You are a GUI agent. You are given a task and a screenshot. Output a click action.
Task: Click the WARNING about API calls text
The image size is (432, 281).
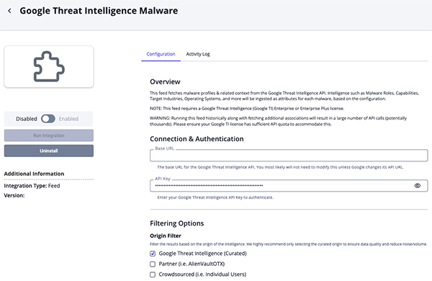point(278,121)
